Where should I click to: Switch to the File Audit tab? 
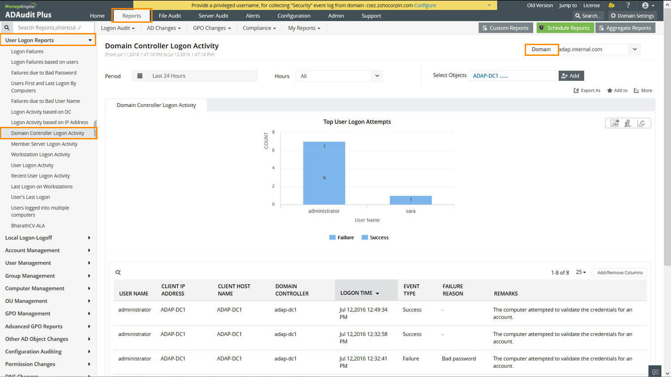tap(170, 15)
